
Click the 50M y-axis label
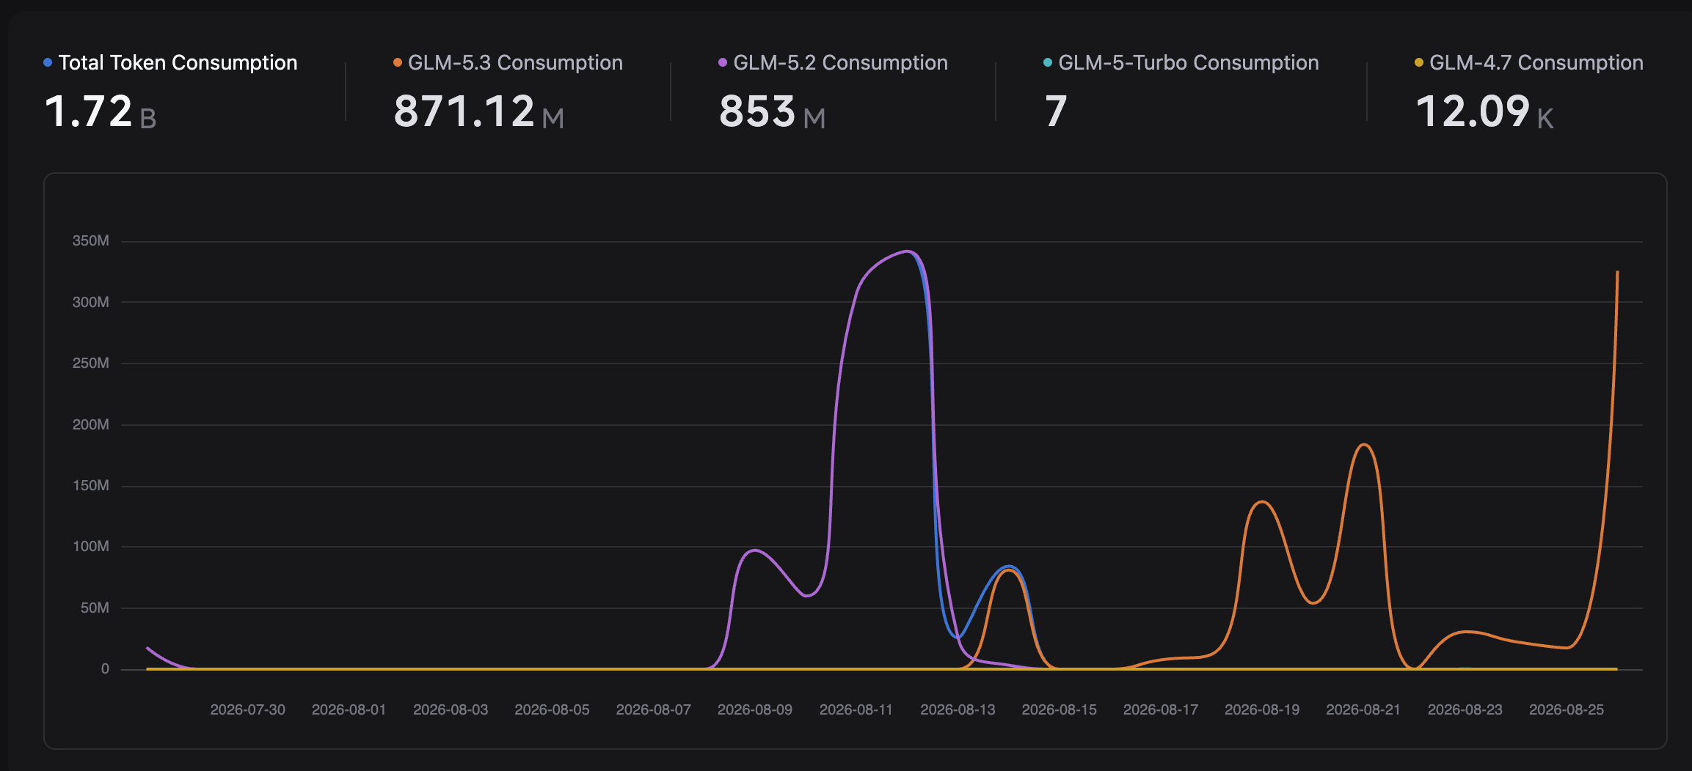[95, 608]
